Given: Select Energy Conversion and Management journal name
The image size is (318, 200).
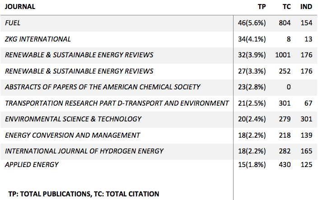Looking at the screenshot, I should 72,135.
